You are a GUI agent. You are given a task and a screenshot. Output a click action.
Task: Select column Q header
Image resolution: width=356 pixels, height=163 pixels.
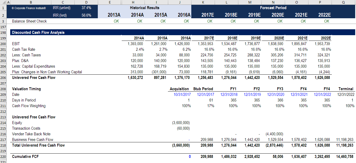(344, 2)
